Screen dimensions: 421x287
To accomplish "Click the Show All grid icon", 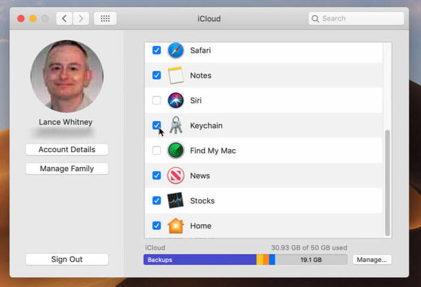I will pyautogui.click(x=105, y=19).
